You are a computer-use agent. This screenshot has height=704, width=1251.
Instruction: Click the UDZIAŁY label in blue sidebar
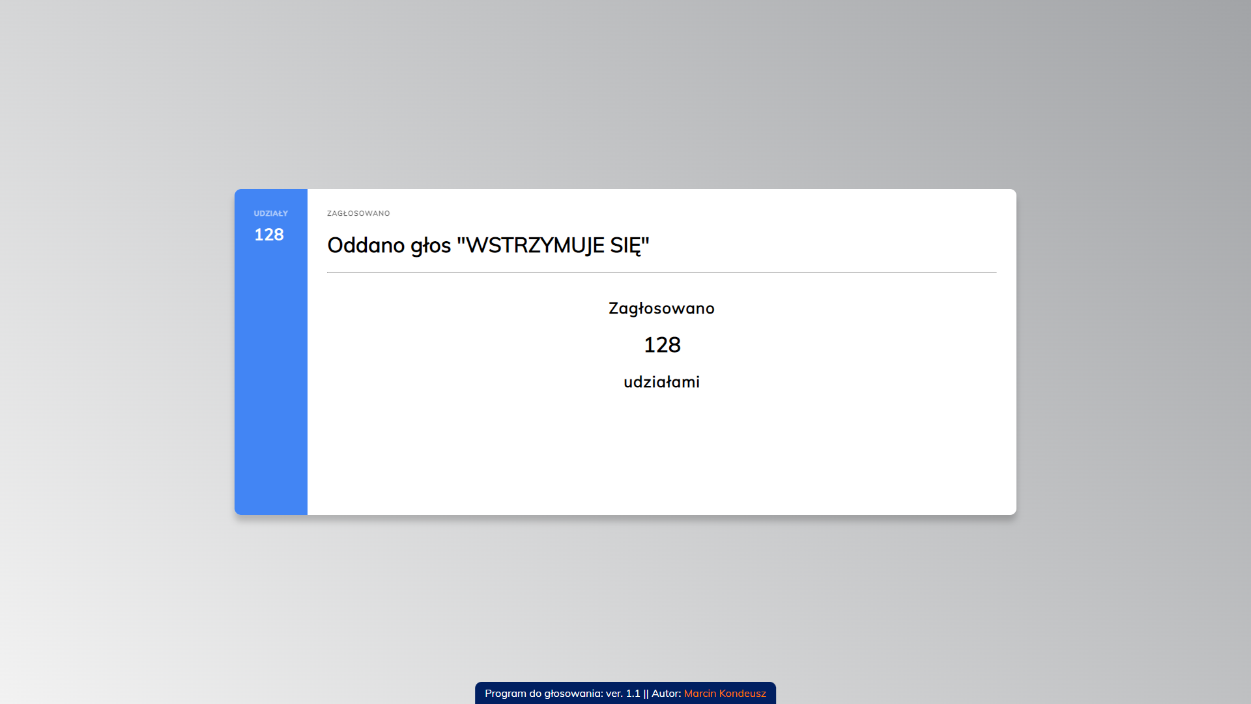270,214
